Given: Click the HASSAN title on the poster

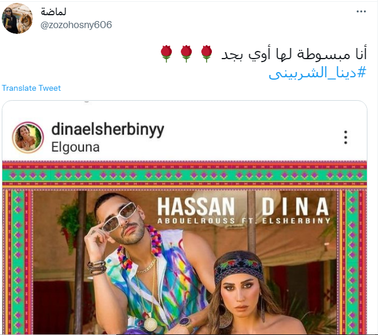Looking at the screenshot, I should [x=196, y=206].
